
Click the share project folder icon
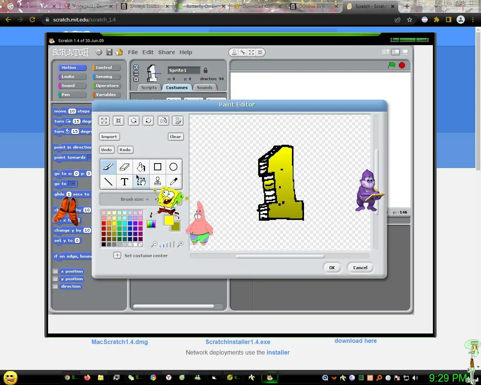point(119,52)
